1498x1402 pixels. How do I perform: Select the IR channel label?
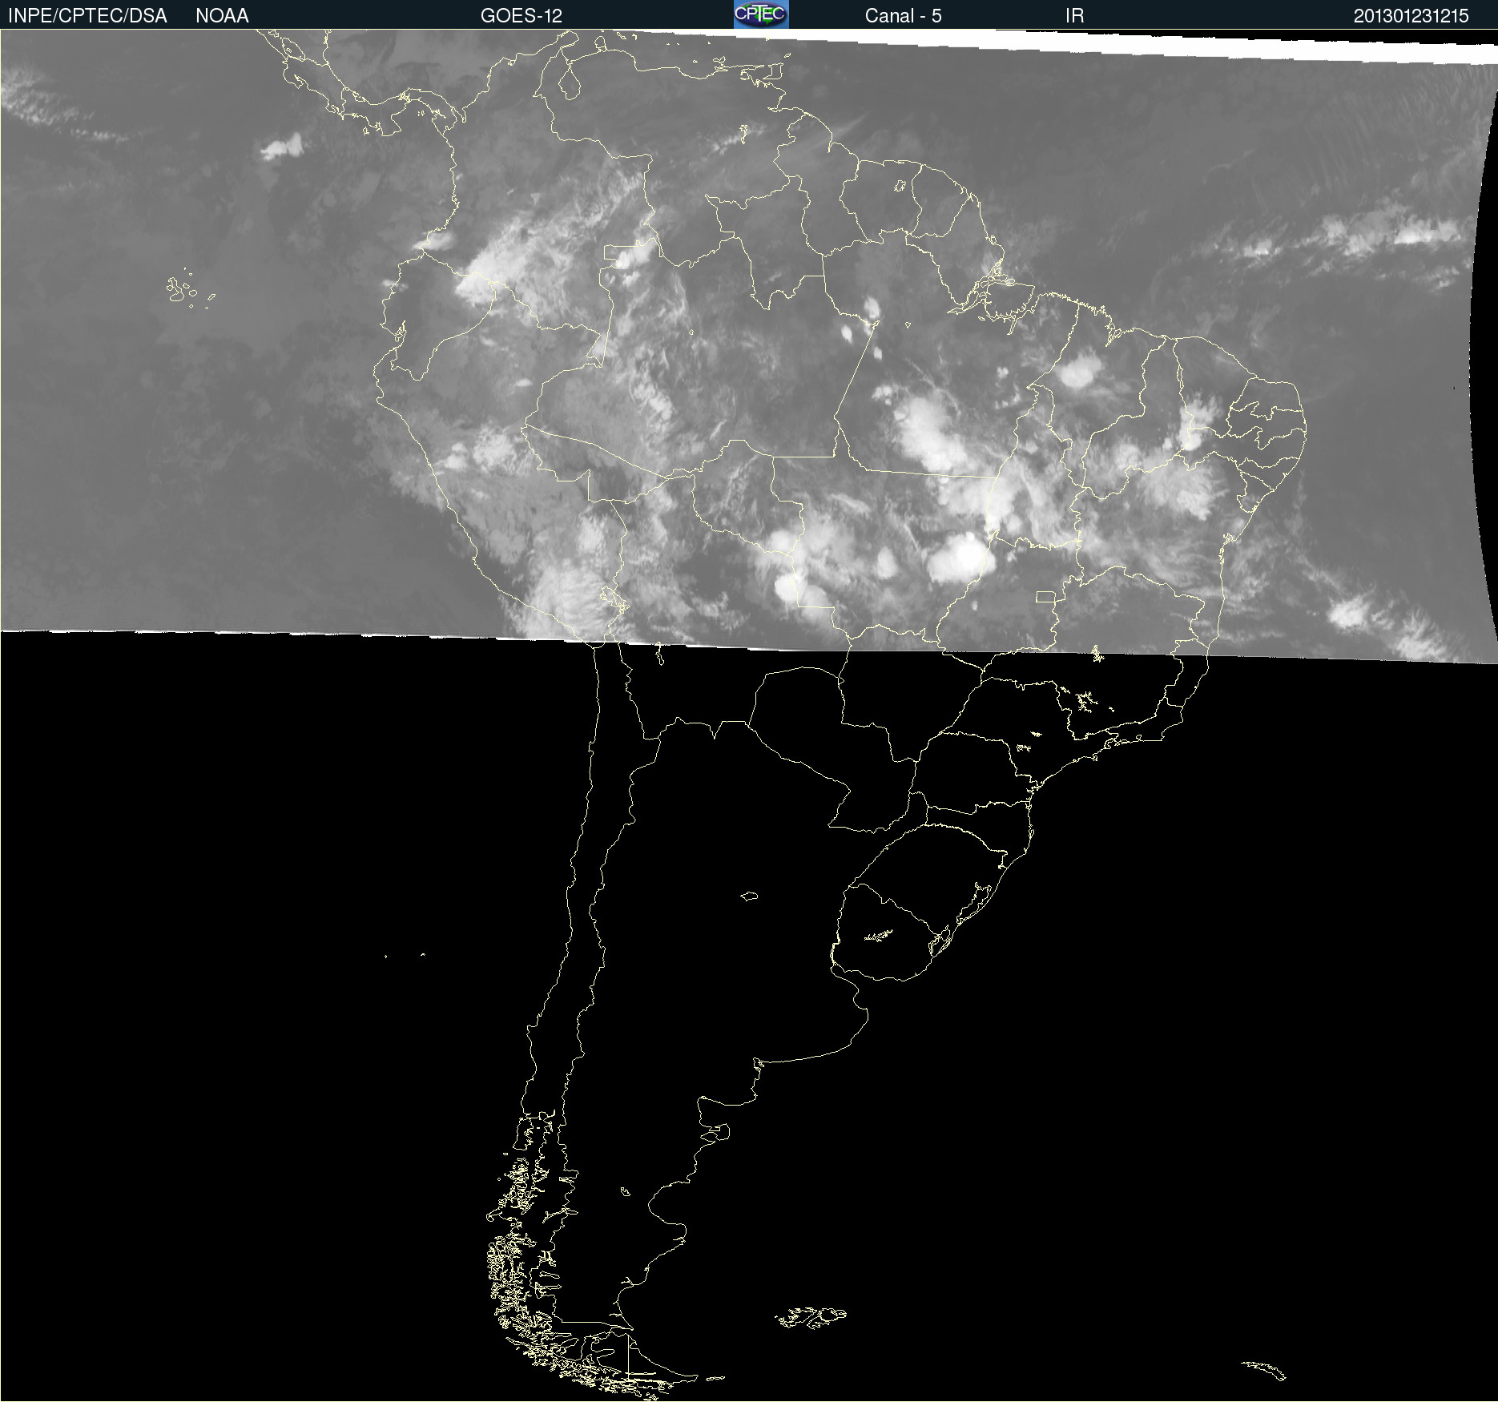tap(1074, 16)
